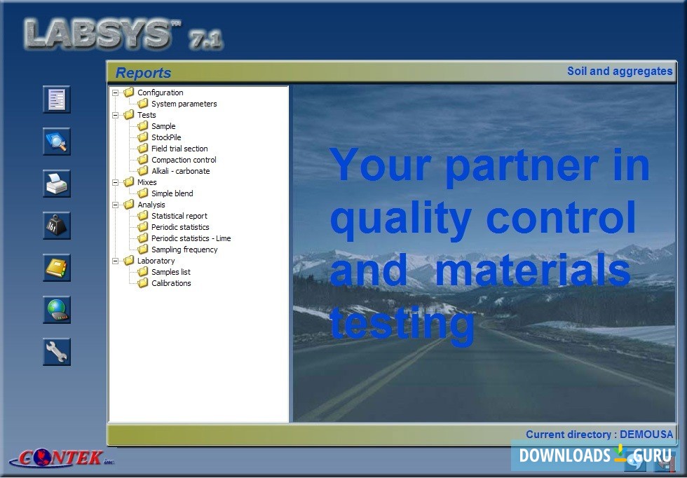Collapse the Configuration tree node
The image size is (687, 478).
(115, 93)
